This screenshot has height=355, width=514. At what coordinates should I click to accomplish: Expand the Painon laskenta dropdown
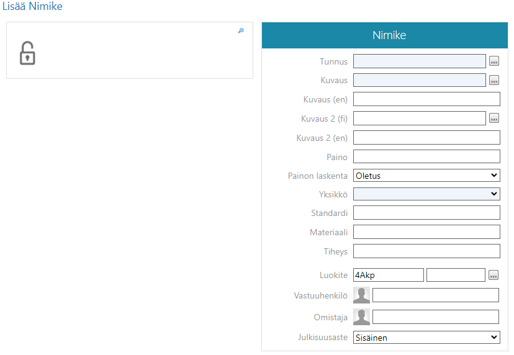[426, 176]
